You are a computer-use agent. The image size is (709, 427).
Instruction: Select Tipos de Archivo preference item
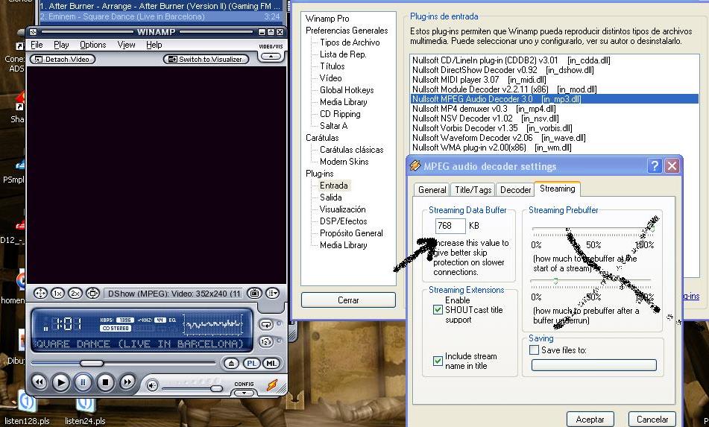(350, 42)
